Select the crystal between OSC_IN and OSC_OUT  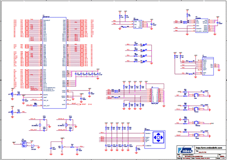[40, 125]
